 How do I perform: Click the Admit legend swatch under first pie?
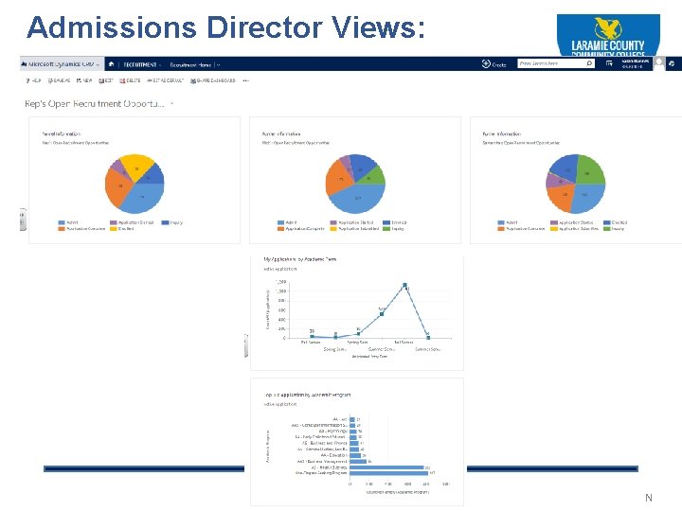(x=62, y=222)
